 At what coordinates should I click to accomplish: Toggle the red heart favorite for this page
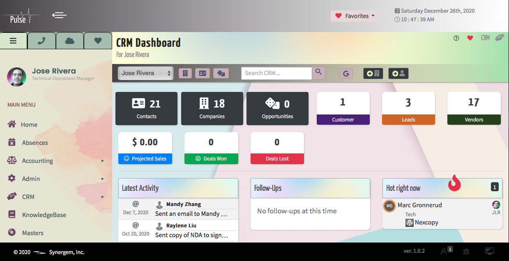coord(470,38)
